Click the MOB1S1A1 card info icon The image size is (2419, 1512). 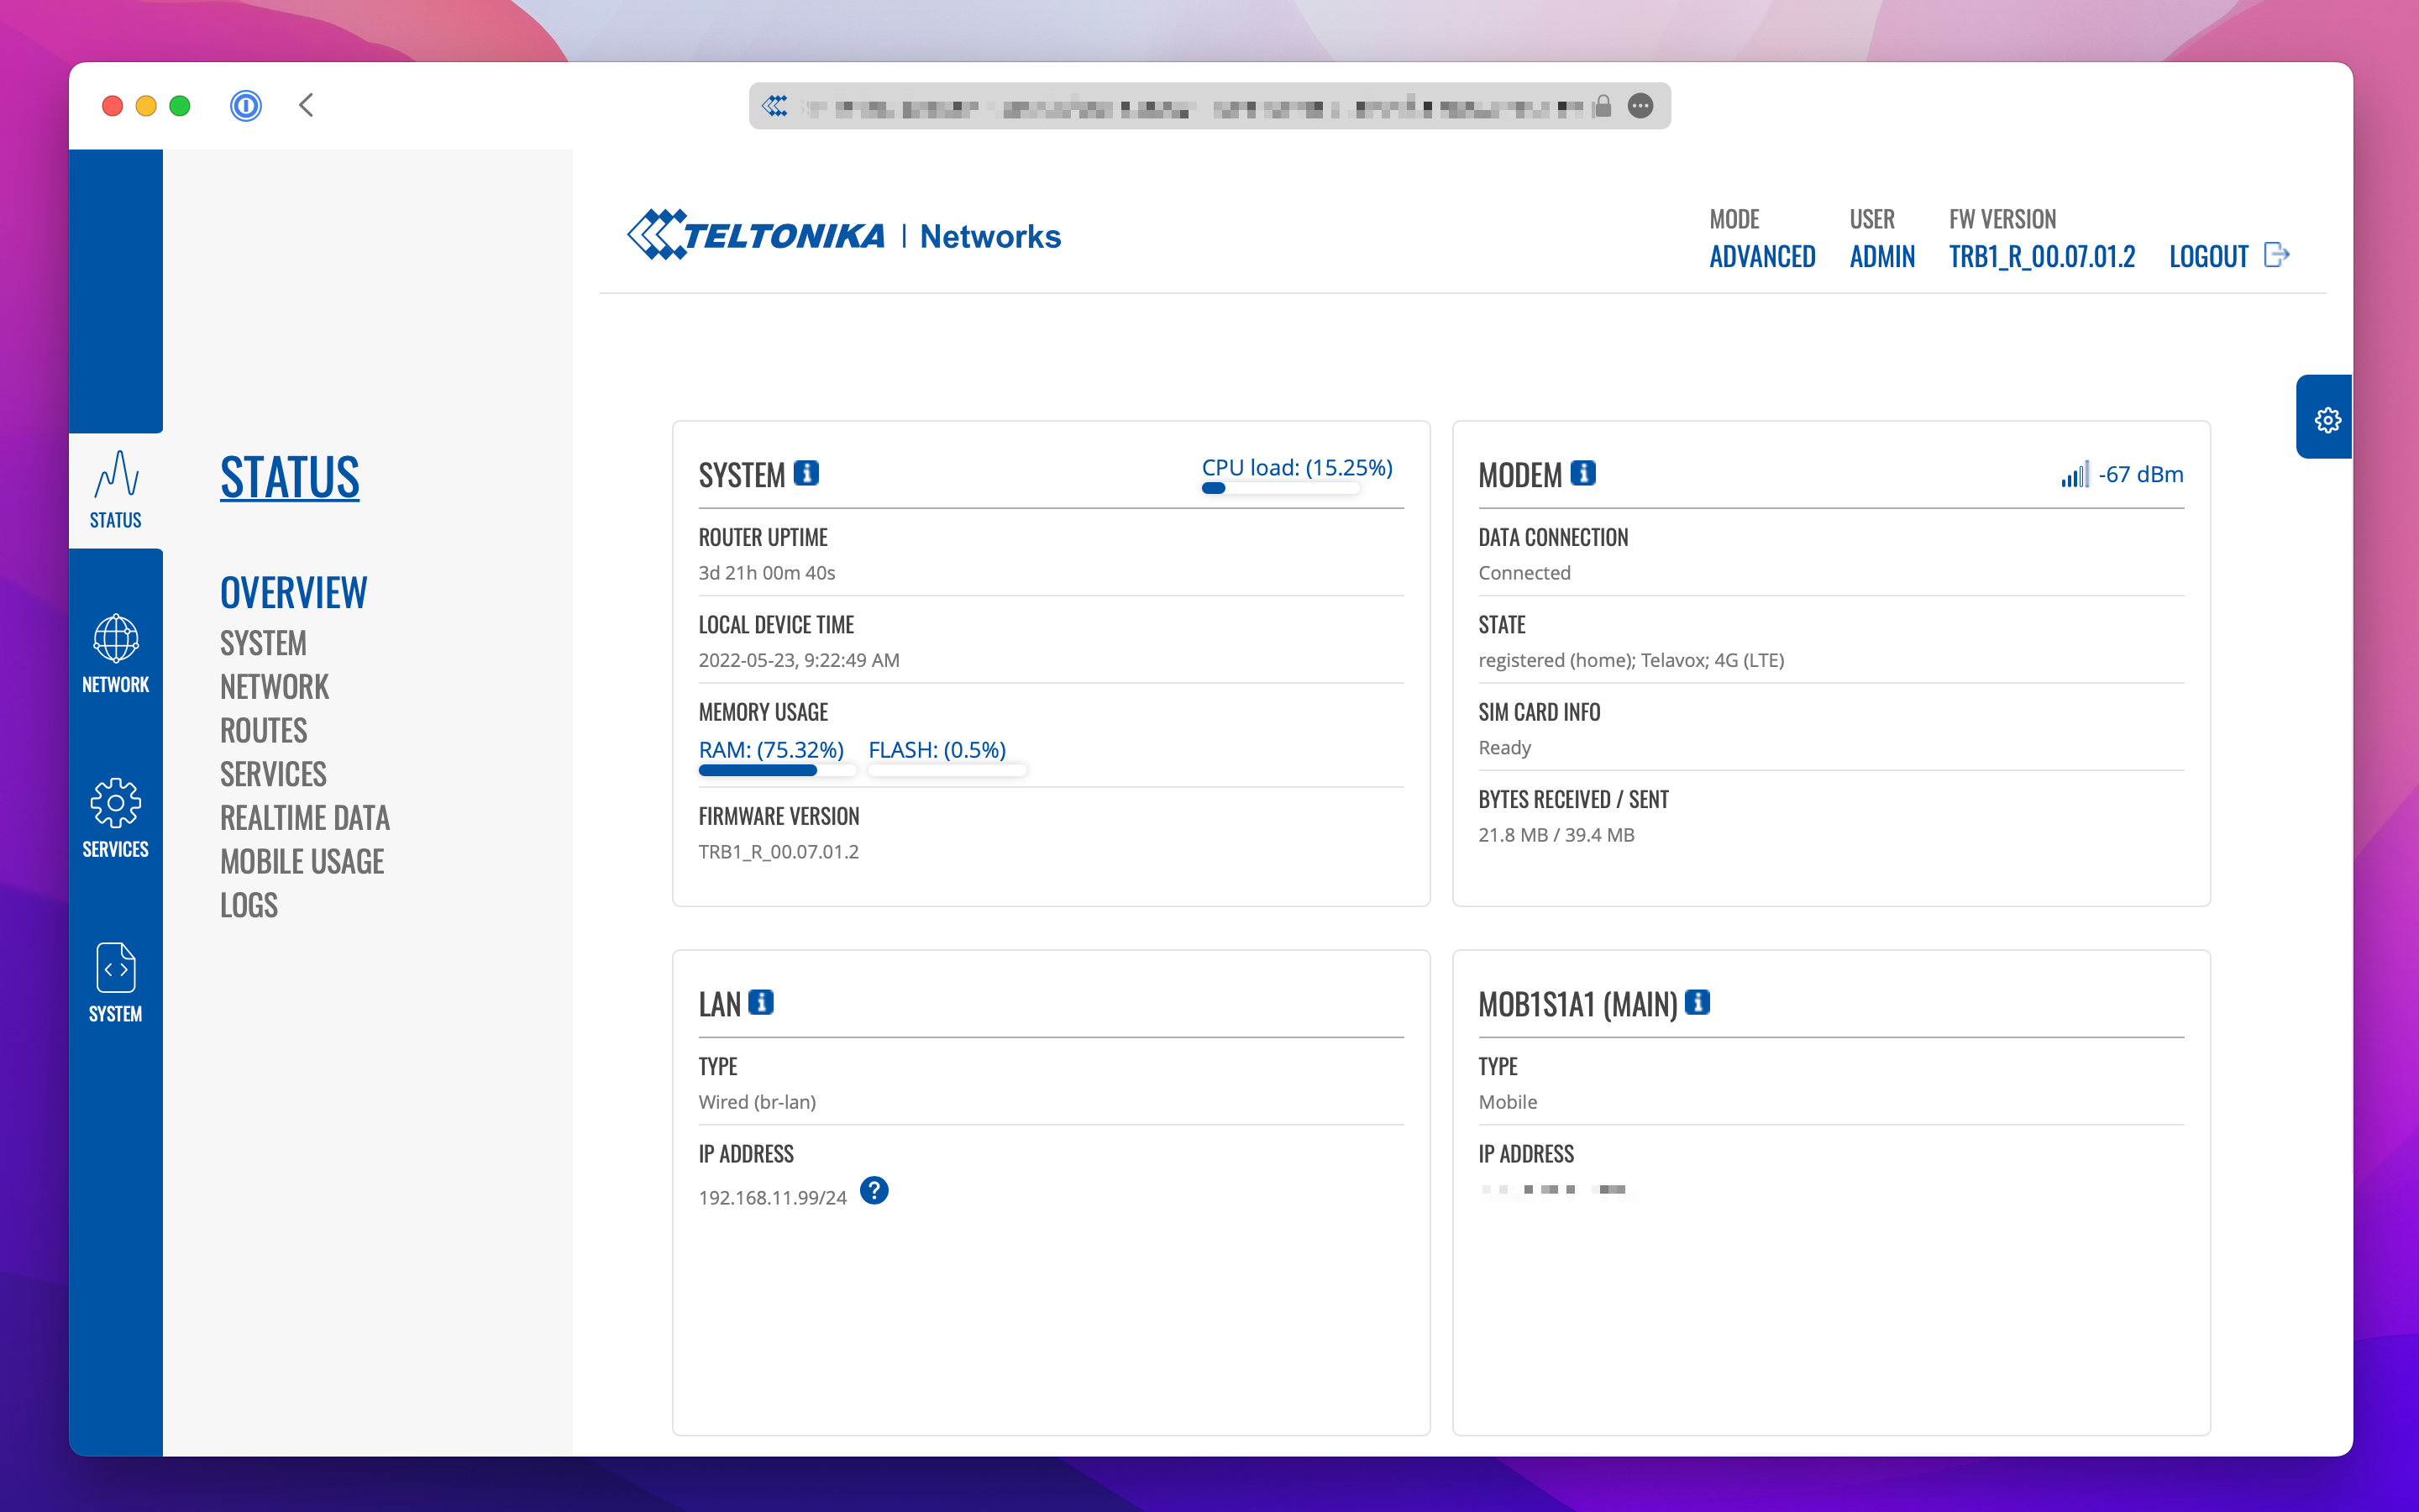coord(1697,1002)
